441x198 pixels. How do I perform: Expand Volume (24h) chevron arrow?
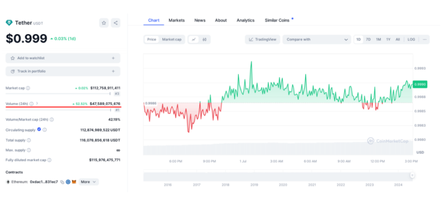pos(37,103)
